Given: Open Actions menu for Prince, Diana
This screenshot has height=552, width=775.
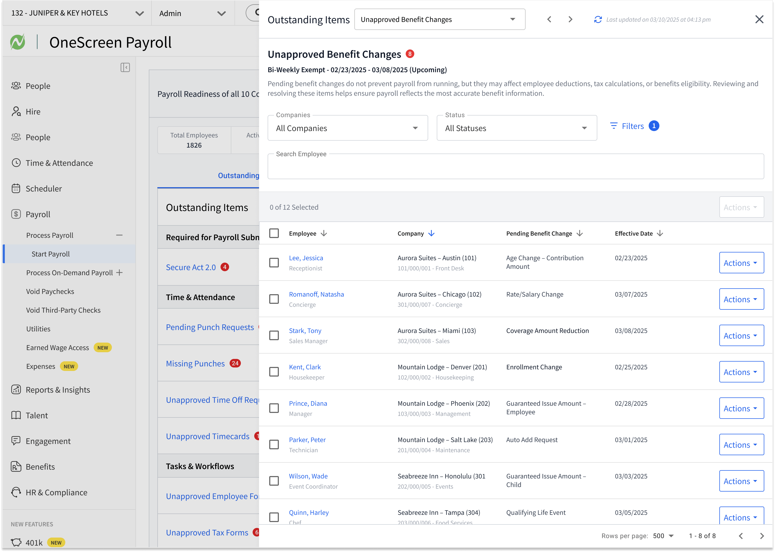Looking at the screenshot, I should [x=741, y=408].
